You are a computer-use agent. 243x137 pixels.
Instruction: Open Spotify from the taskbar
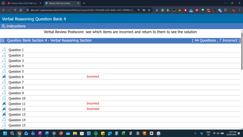point(96,133)
